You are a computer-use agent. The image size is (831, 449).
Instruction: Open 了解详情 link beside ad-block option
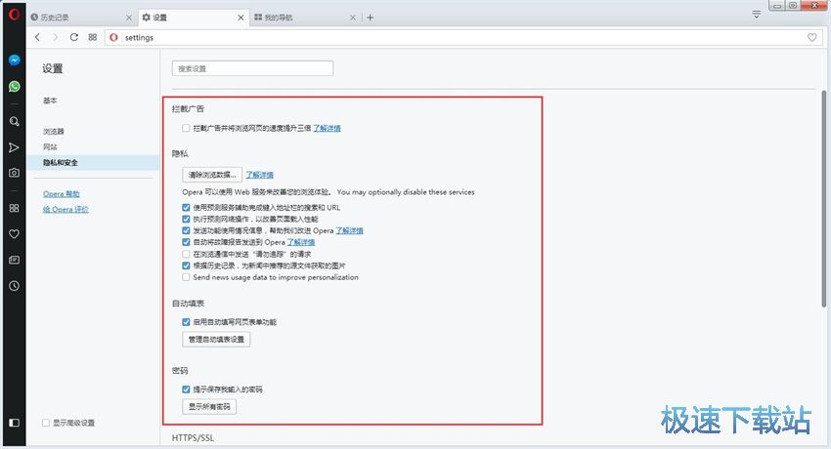pyautogui.click(x=327, y=128)
